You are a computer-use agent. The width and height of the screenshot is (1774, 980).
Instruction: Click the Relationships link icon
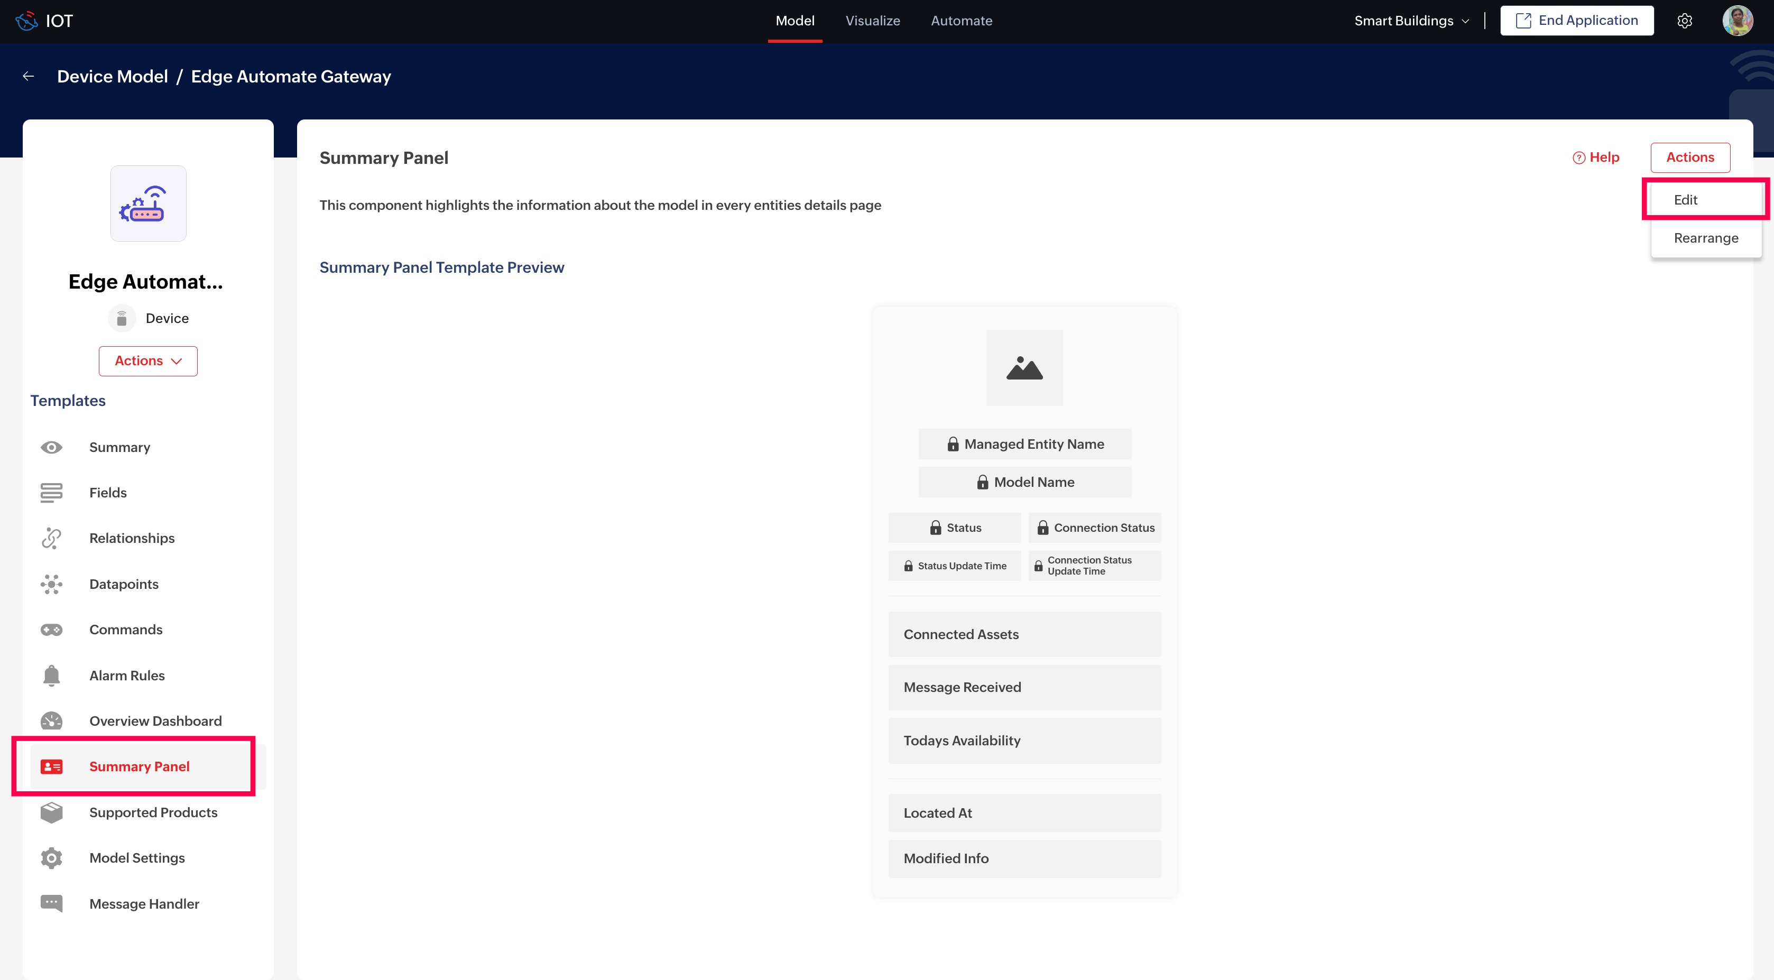(51, 538)
